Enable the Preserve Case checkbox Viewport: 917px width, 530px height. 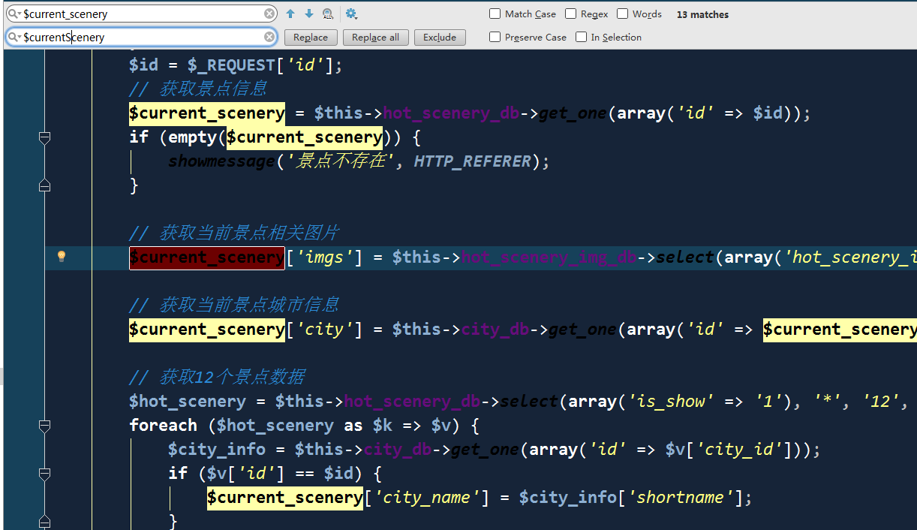tap(495, 37)
